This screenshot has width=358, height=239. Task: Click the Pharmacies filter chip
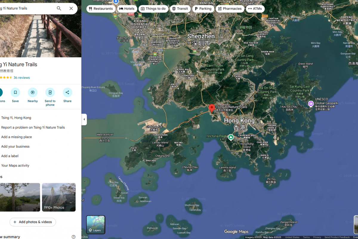(230, 9)
